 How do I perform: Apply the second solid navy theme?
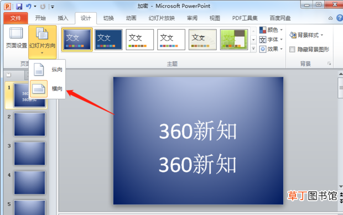pos(108,40)
